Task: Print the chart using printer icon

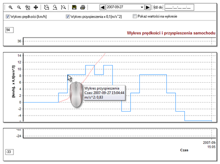Action: coord(82,7)
